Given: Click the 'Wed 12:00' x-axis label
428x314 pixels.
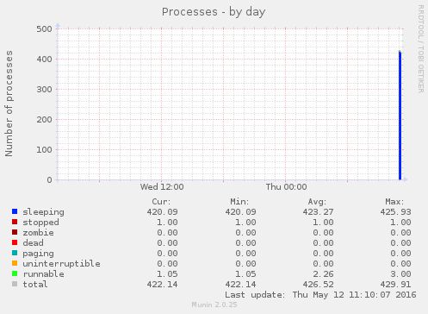Looking at the screenshot, I should [162, 187].
